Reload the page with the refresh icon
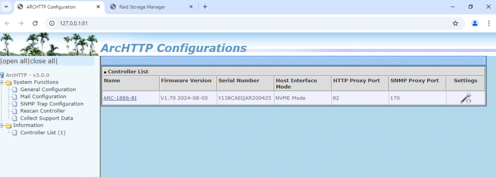The image size is (496, 177). 35,23
